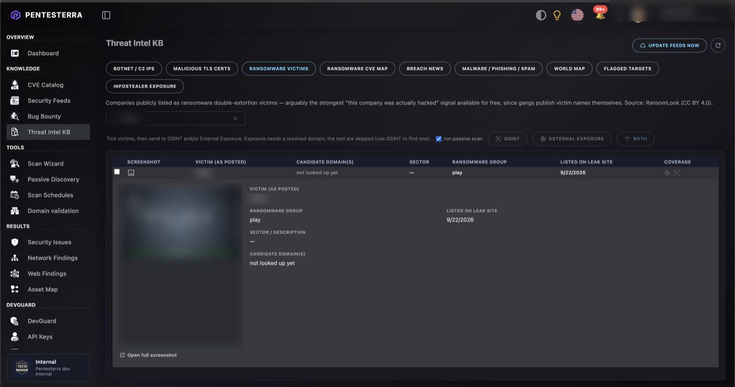Open the World Map tab
735x387 pixels.
click(x=570, y=69)
